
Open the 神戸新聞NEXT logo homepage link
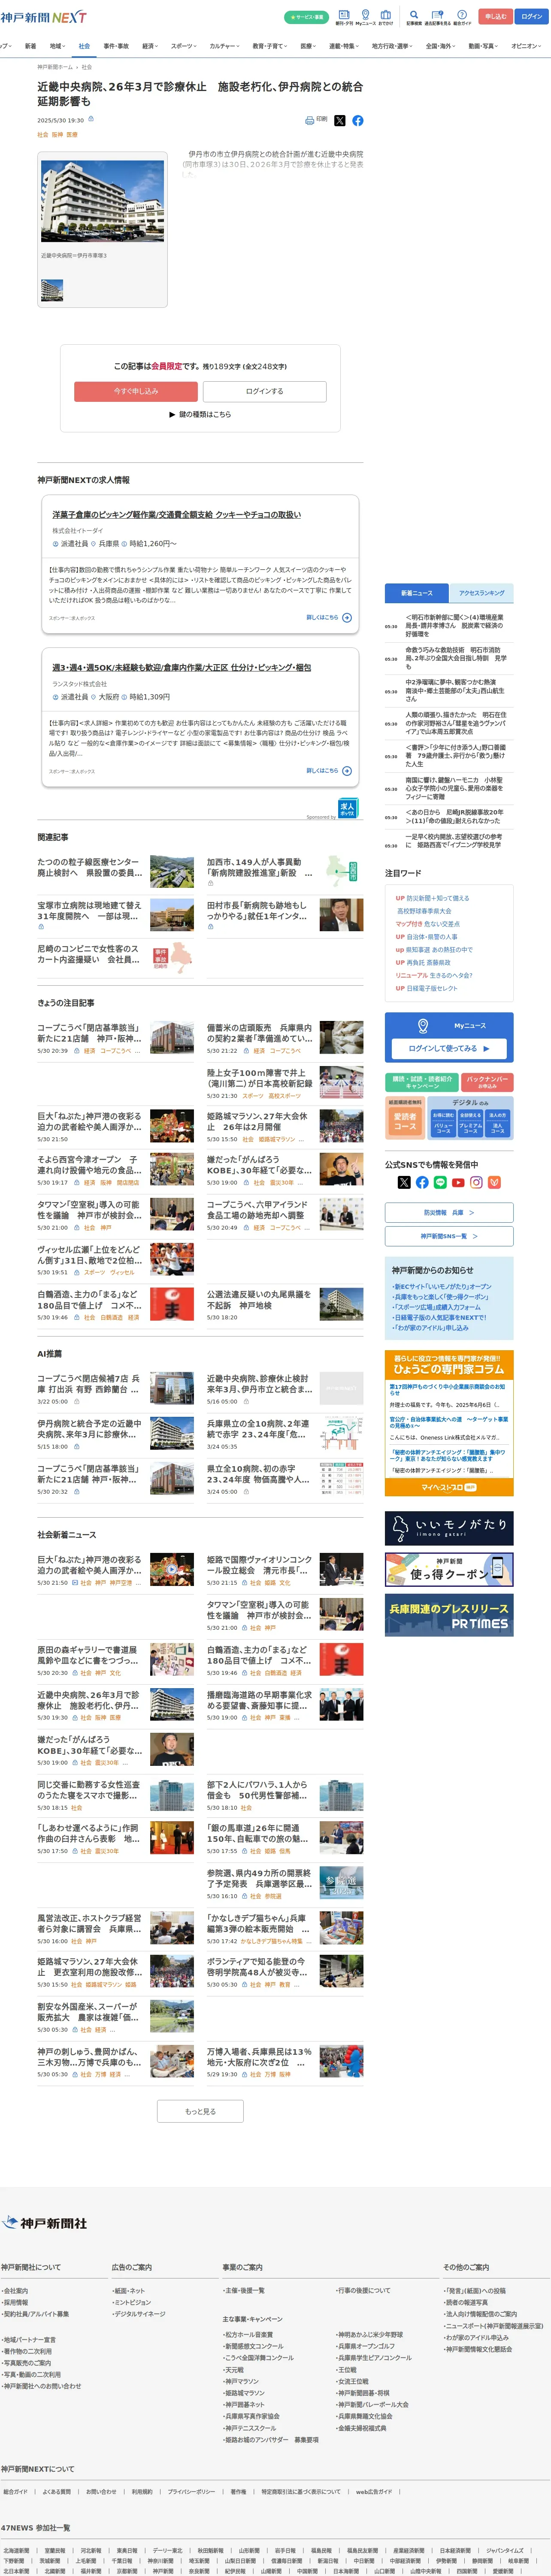point(43,17)
